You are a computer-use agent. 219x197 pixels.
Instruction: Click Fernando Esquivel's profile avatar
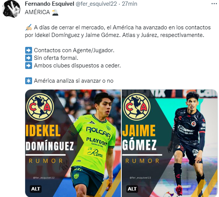11,9
